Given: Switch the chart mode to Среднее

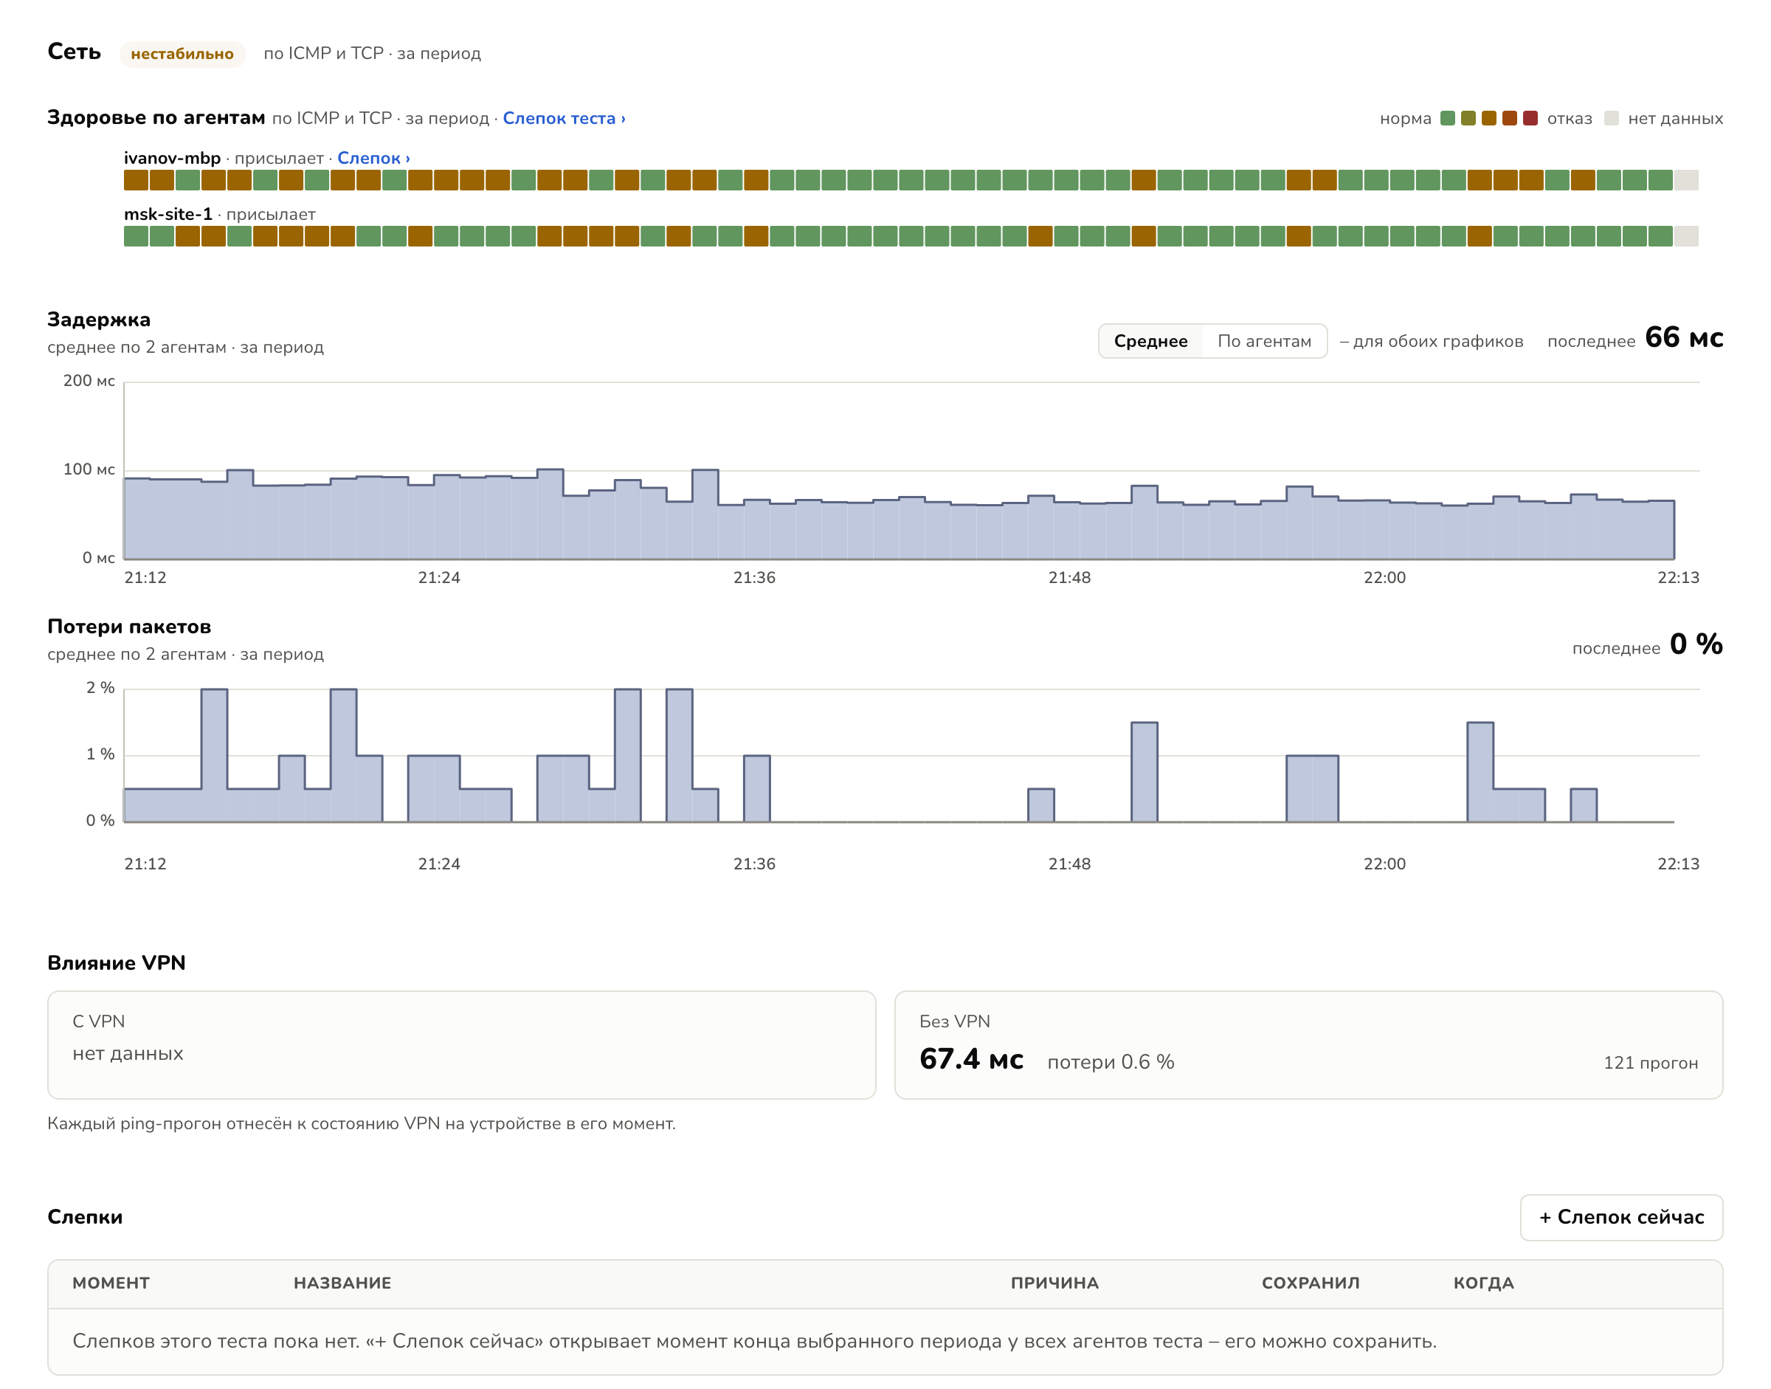Looking at the screenshot, I should coord(1150,342).
